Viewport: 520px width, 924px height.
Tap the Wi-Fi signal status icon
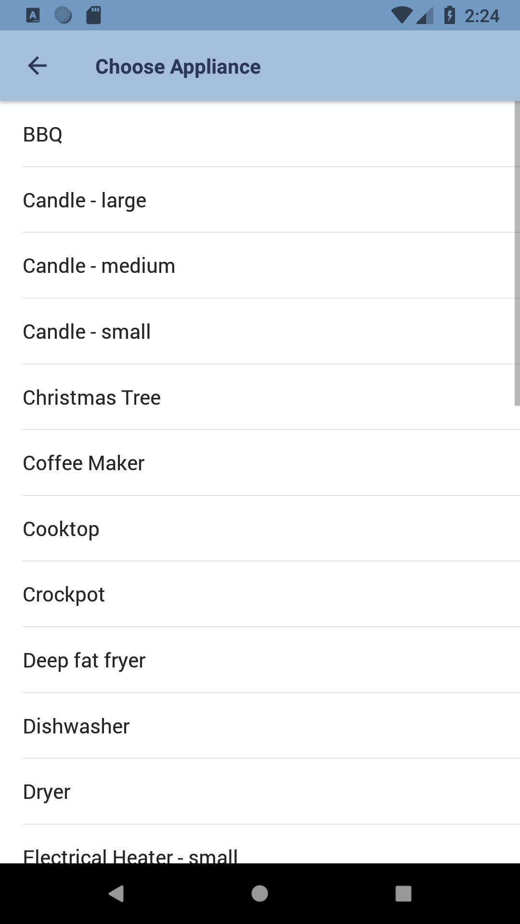pyautogui.click(x=401, y=15)
